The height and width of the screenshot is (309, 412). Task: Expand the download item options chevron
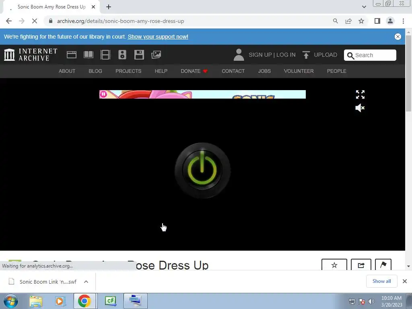(x=86, y=282)
